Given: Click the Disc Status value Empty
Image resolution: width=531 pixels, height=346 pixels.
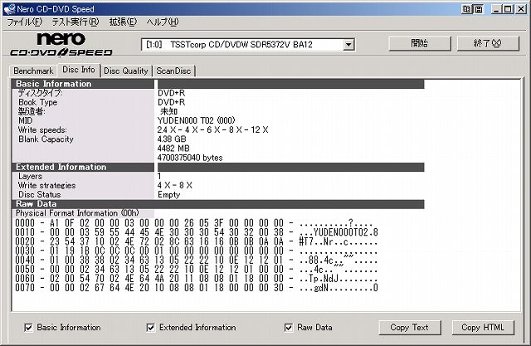Looking at the screenshot, I should pos(168,195).
